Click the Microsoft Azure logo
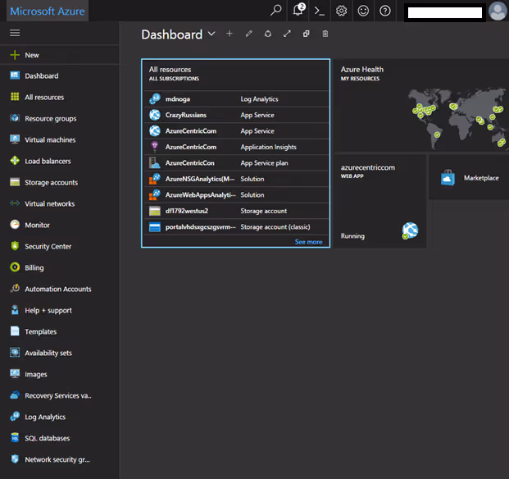This screenshot has height=479, width=509. tap(48, 11)
